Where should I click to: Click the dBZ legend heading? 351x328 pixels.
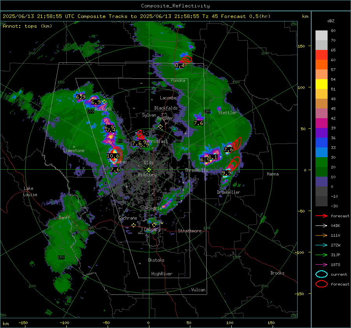[331, 21]
